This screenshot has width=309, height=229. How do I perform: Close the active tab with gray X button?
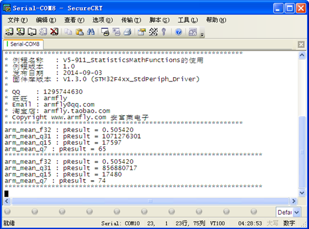tap(301, 44)
